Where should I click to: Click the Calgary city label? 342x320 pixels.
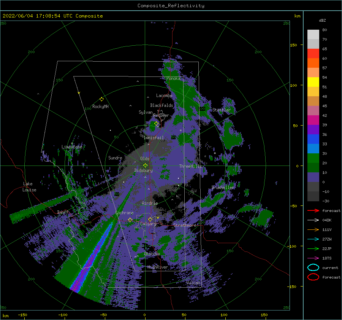point(148,224)
